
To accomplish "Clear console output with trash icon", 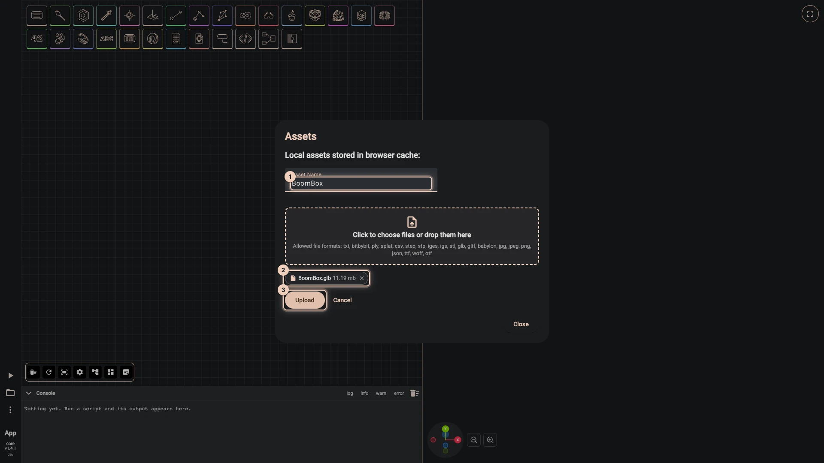I will coord(415,393).
